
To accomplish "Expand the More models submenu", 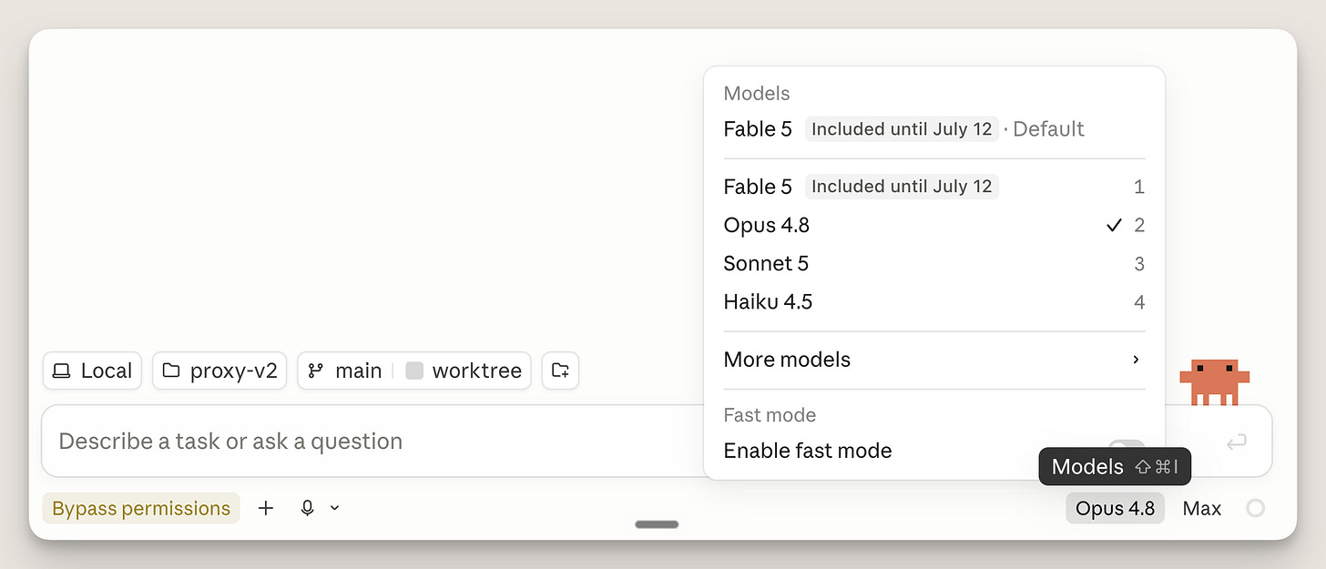I will [934, 360].
